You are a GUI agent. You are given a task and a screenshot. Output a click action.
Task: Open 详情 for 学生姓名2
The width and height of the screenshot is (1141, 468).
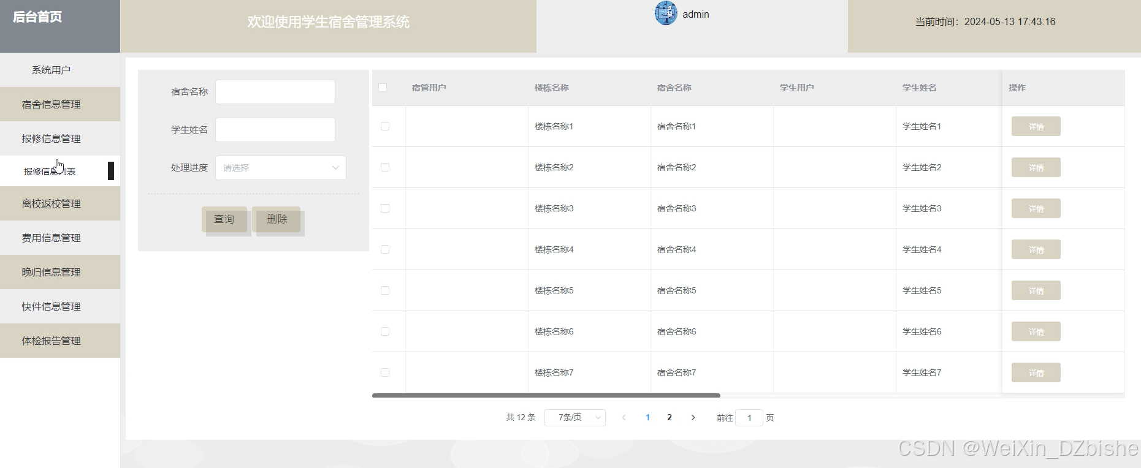1036,167
